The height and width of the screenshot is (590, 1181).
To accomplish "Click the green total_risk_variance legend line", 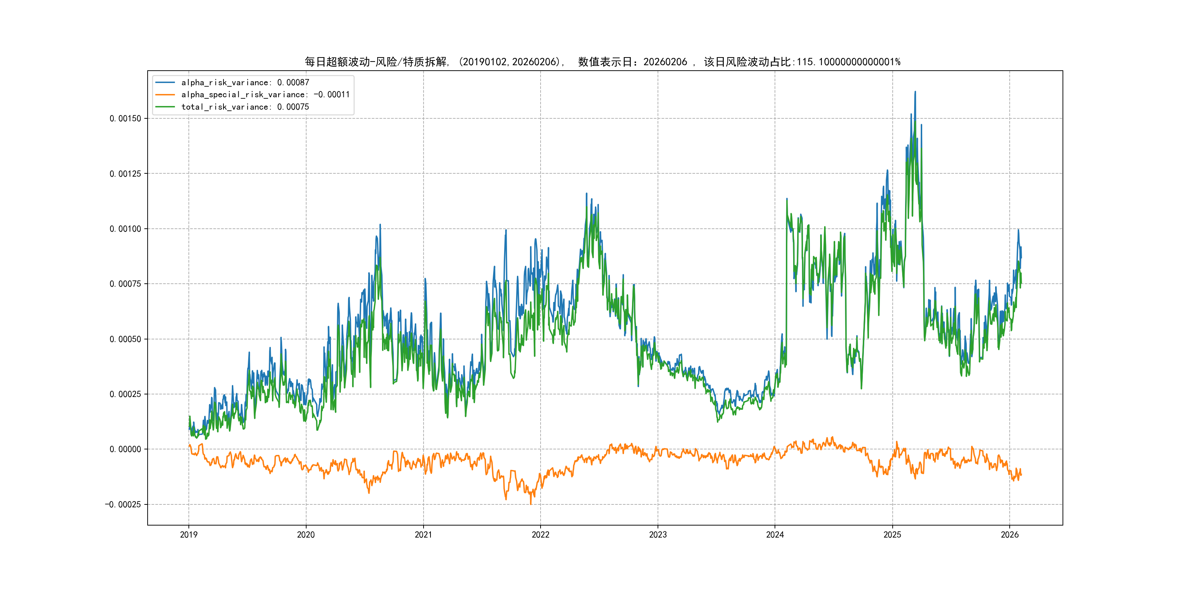I will pos(165,107).
